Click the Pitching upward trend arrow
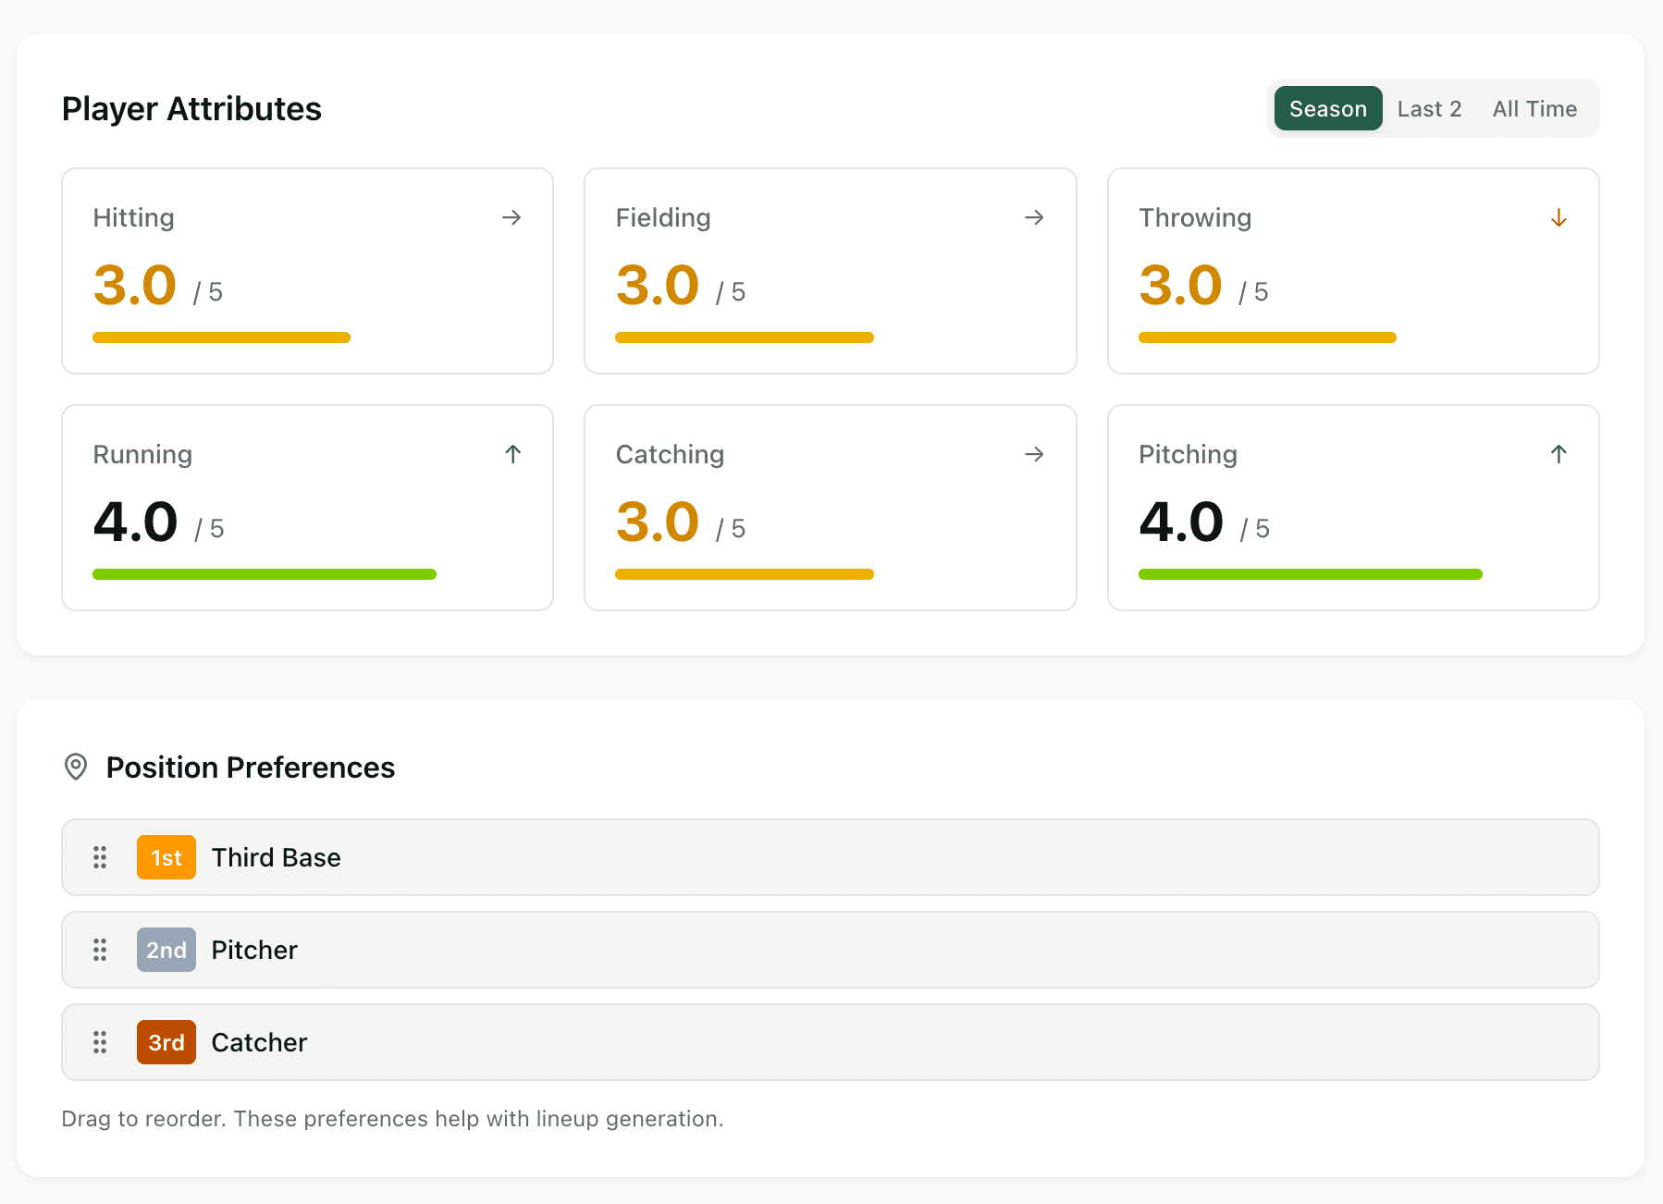The height and width of the screenshot is (1204, 1663). click(x=1558, y=454)
